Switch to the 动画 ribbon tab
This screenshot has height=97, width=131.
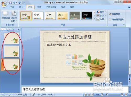(39, 7)
